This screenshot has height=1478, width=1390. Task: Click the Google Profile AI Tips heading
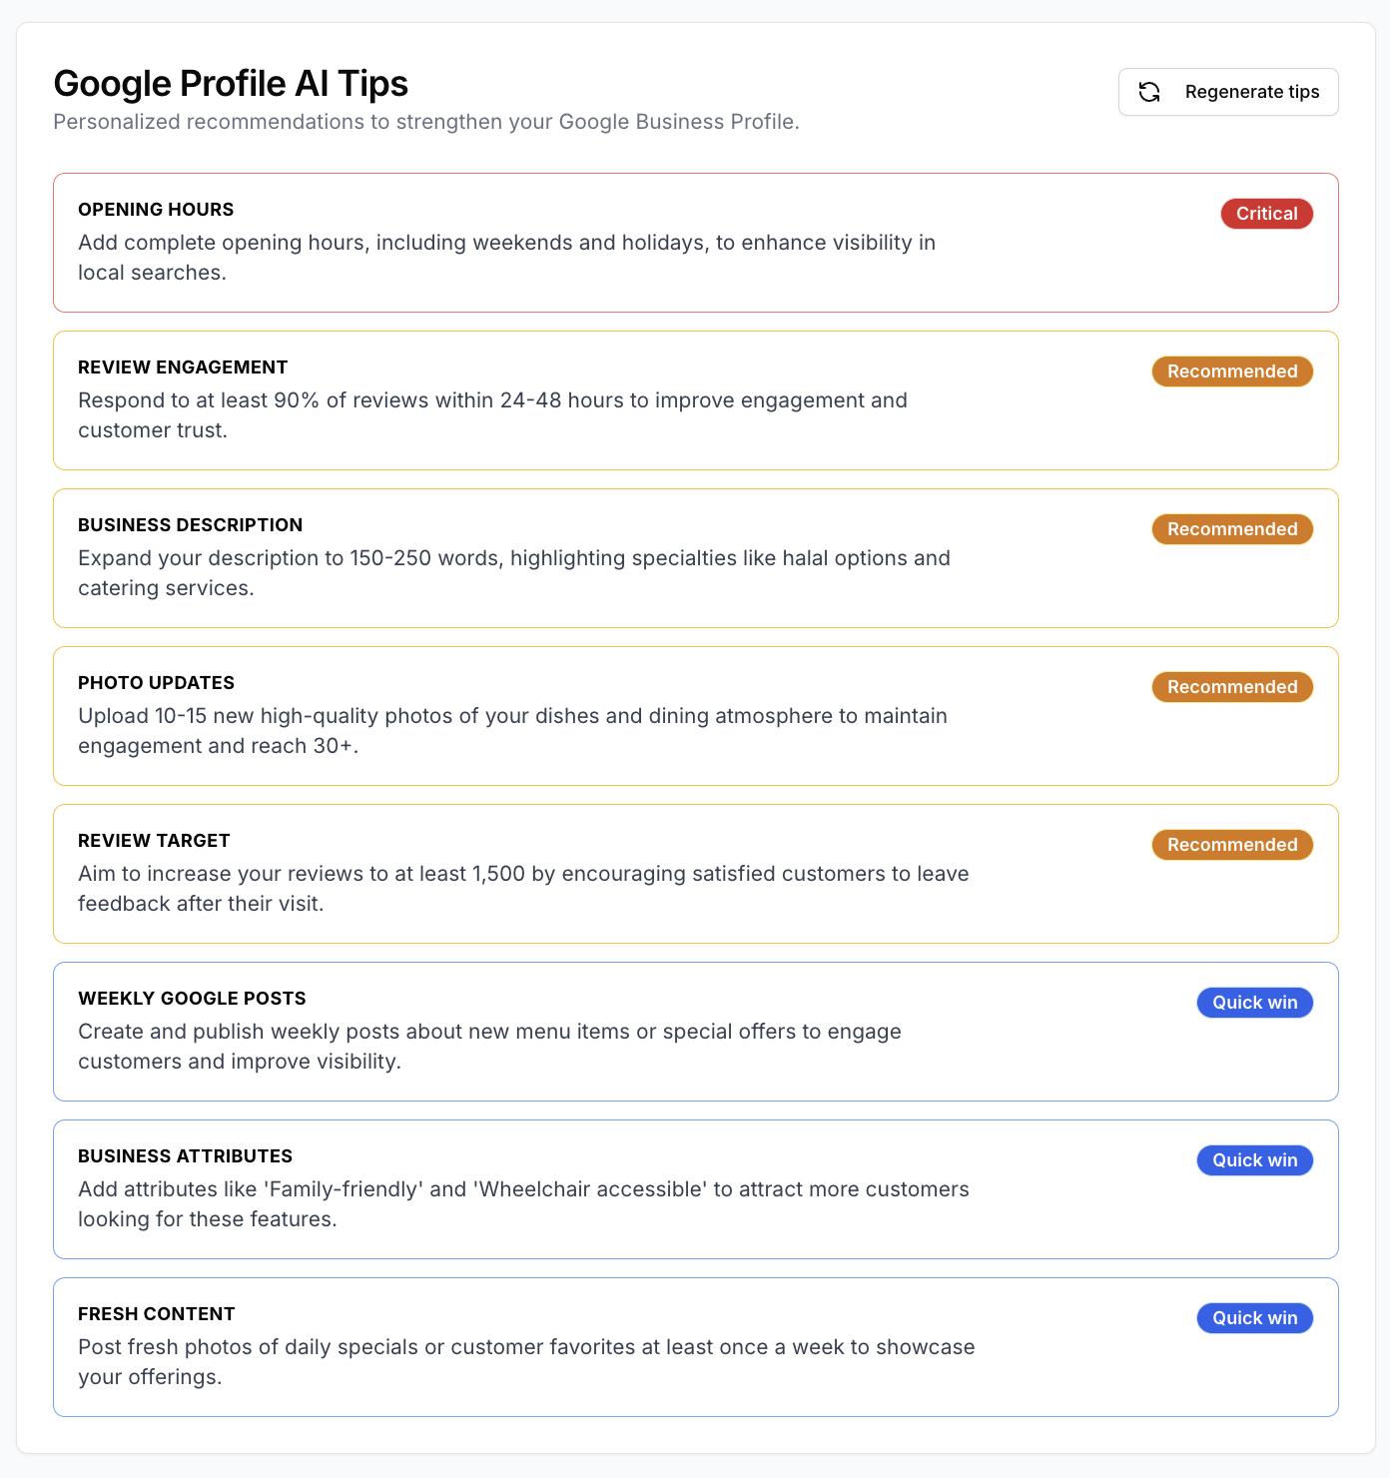[231, 84]
